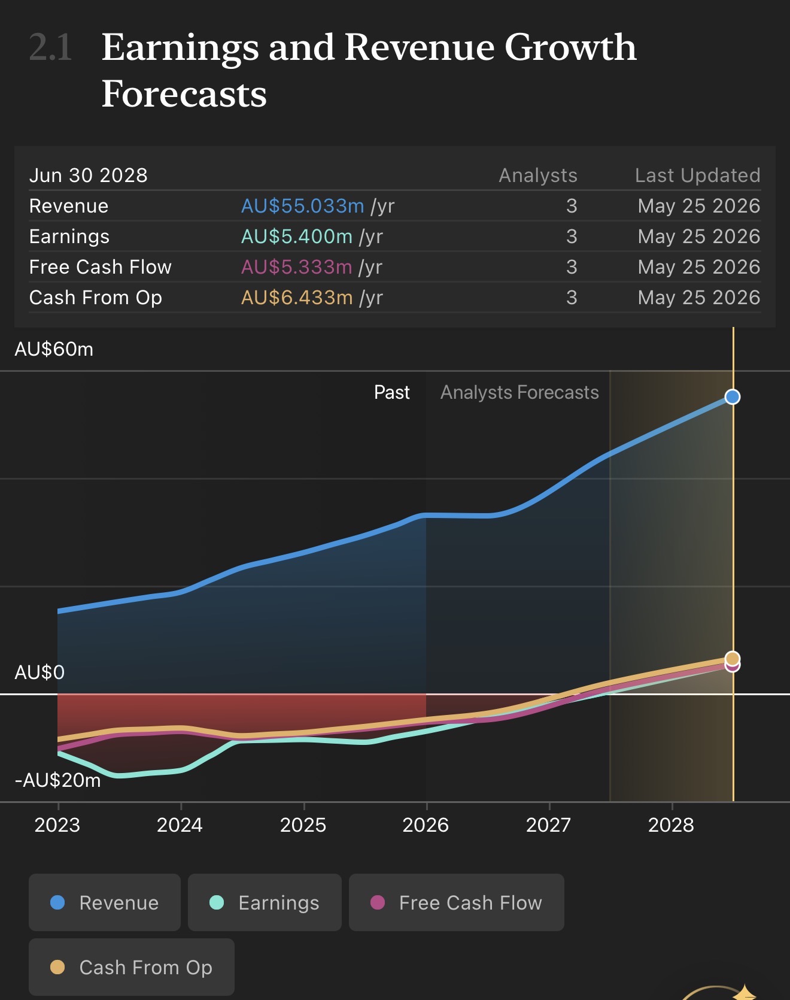Viewport: 790px width, 1000px height.
Task: Toggle the Free Cash Flow legend button
Action: pyautogui.click(x=457, y=902)
